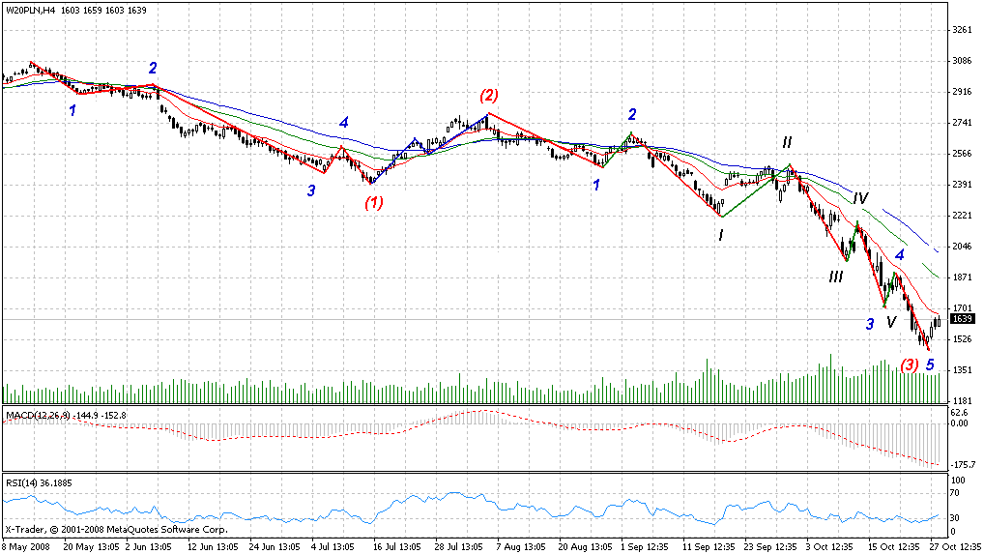The image size is (984, 554).
Task: Select the Roman numeral II wave label
Action: coord(787,142)
